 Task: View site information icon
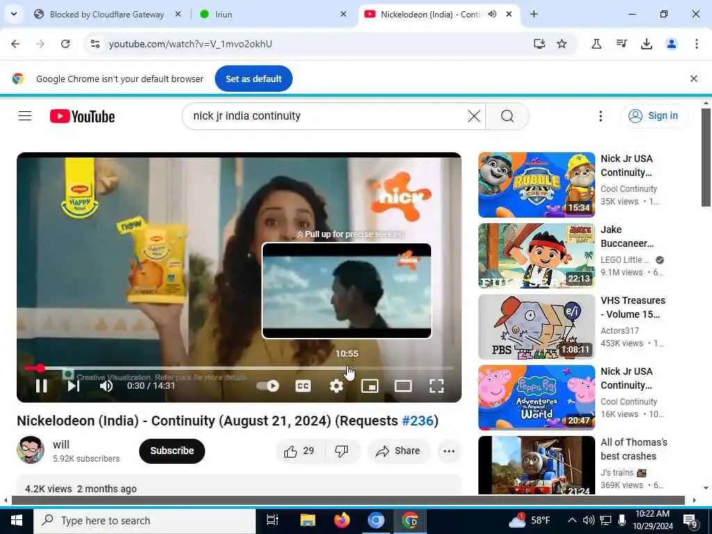(95, 44)
